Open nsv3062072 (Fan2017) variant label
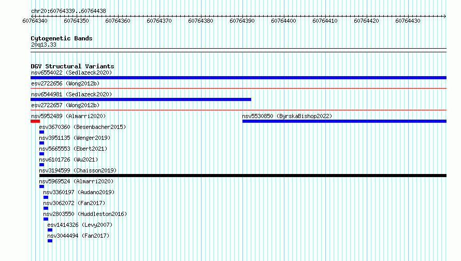 pyautogui.click(x=74, y=203)
